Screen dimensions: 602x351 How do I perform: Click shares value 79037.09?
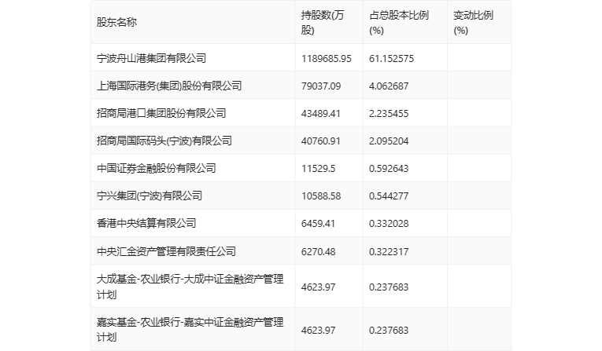point(321,86)
